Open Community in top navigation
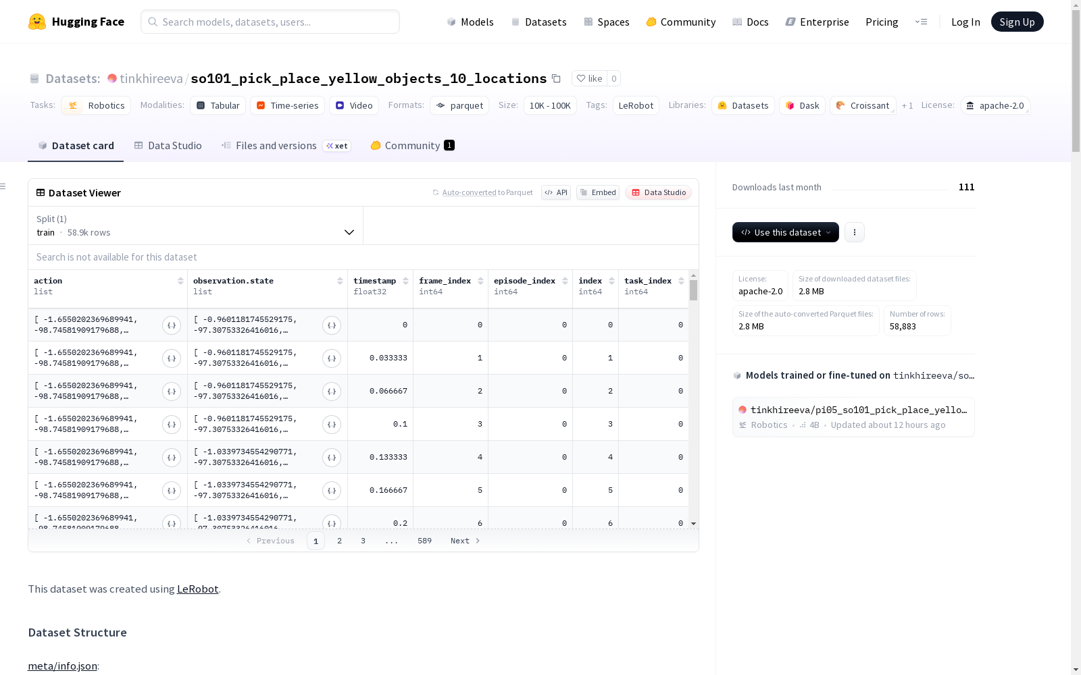Viewport: 1081px width, 675px height. (681, 22)
